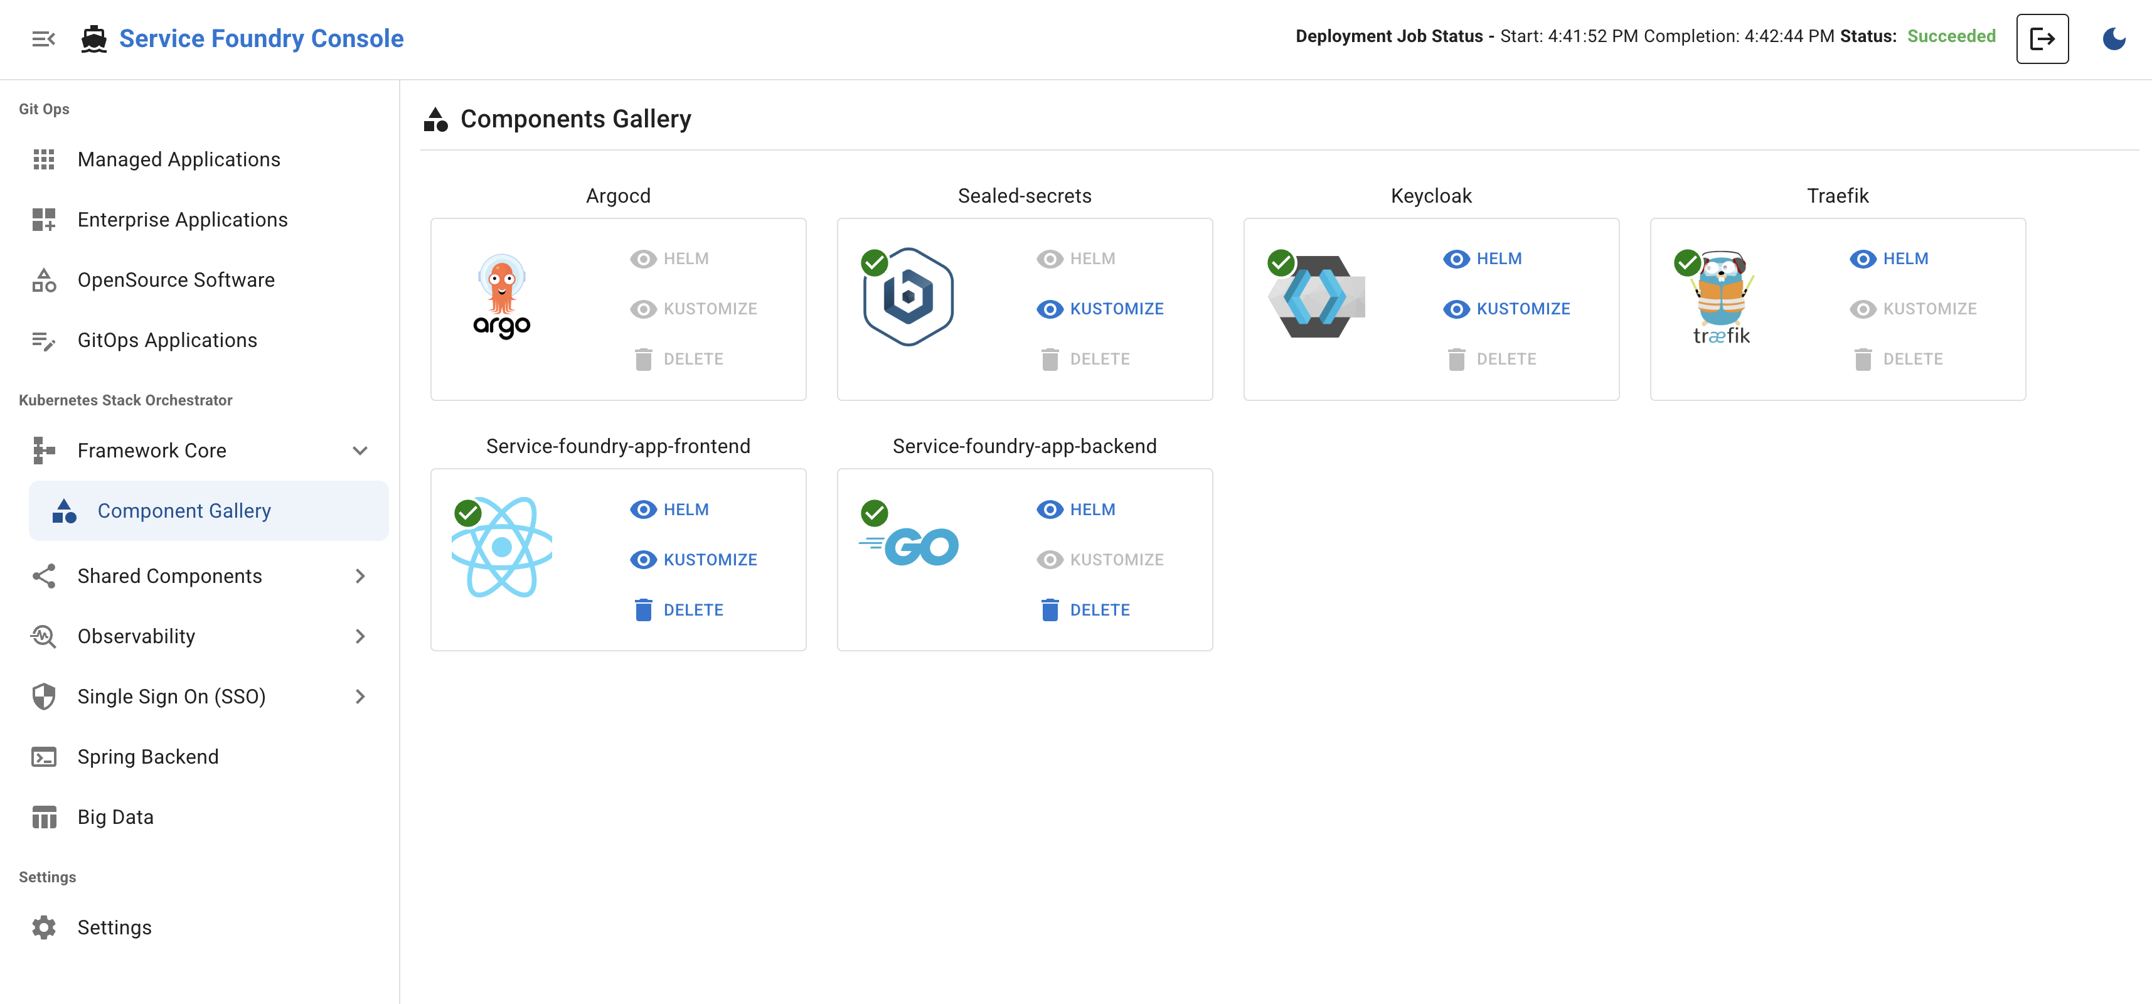Collapse the sidebar with the menu icon

click(43, 38)
